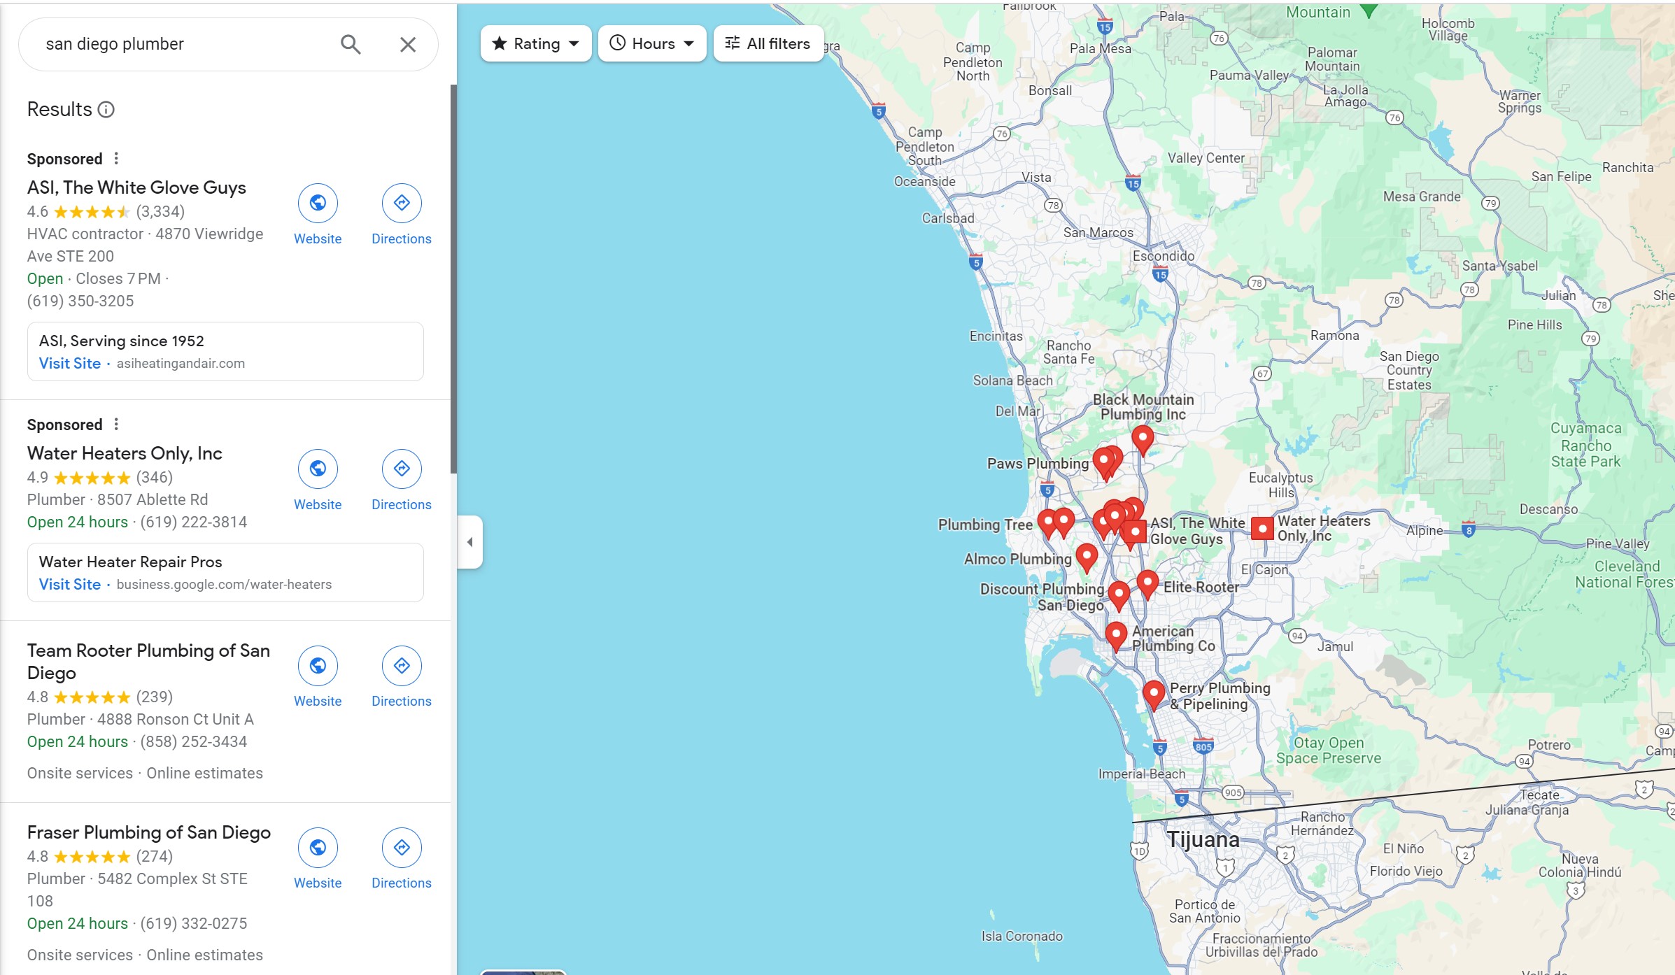Viewport: 1675px width, 975px height.
Task: Open Team Rooter Plumbing listing
Action: (x=148, y=662)
